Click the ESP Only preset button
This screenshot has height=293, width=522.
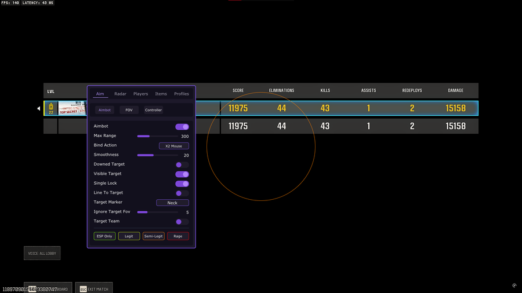104,236
